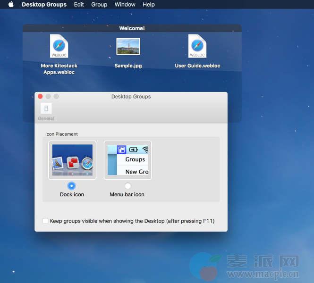Open the User Guide.webloc file icon
This screenshot has height=283, width=314.
pos(197,47)
